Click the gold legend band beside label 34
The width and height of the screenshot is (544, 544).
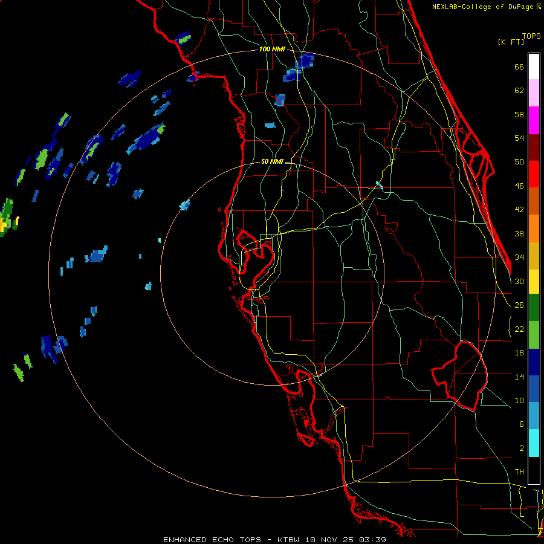[x=534, y=256]
